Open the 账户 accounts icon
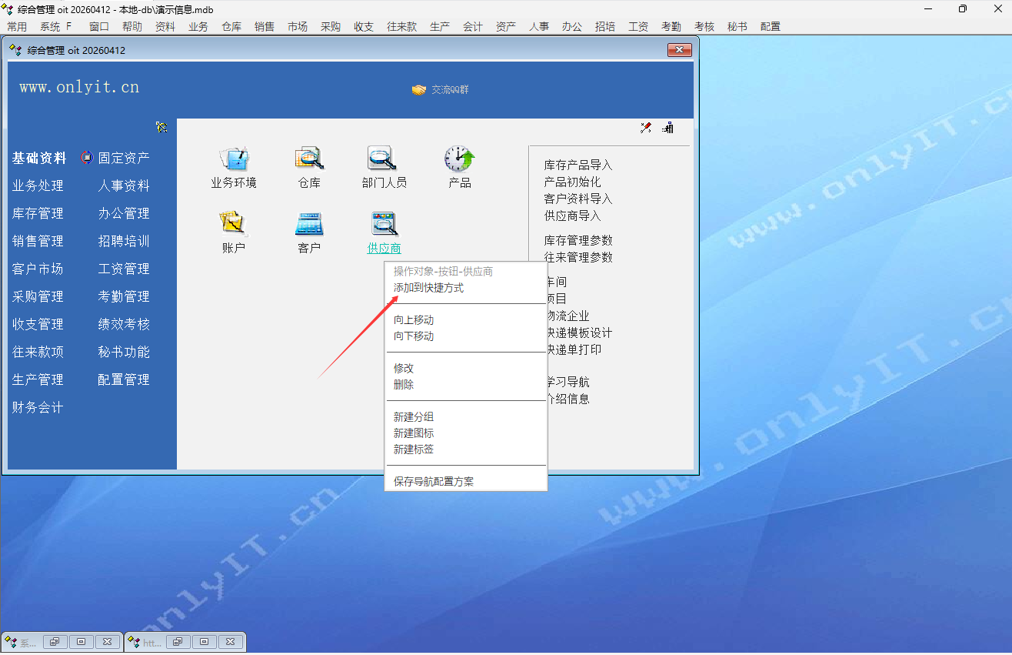This screenshot has height=655, width=1012. click(x=234, y=224)
